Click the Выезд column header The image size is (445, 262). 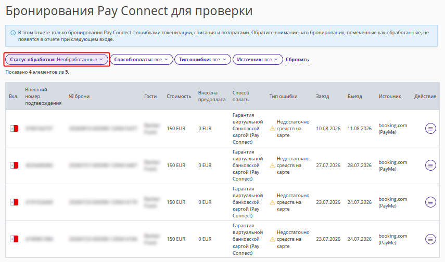point(355,96)
